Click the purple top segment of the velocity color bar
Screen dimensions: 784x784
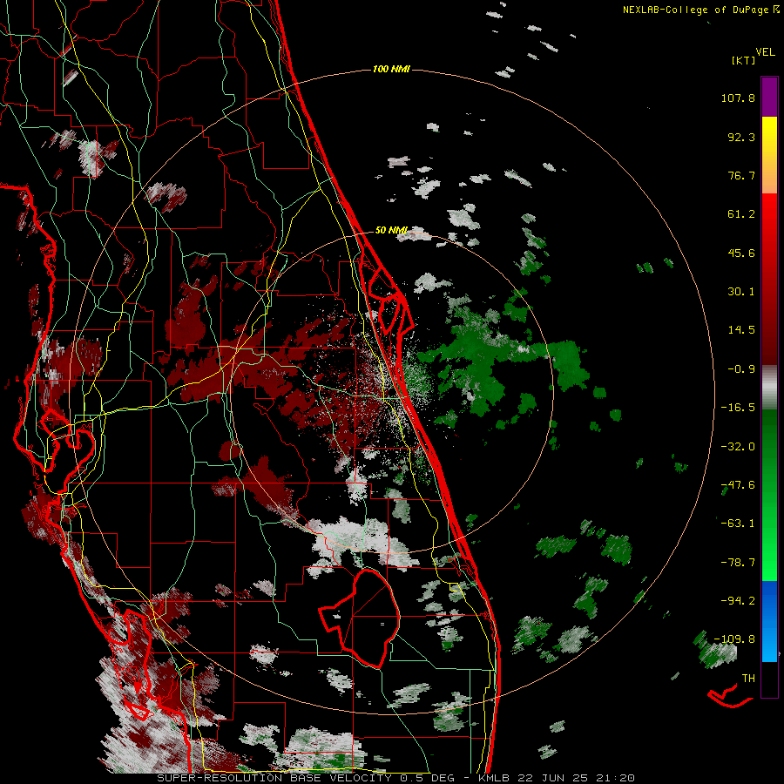click(769, 97)
